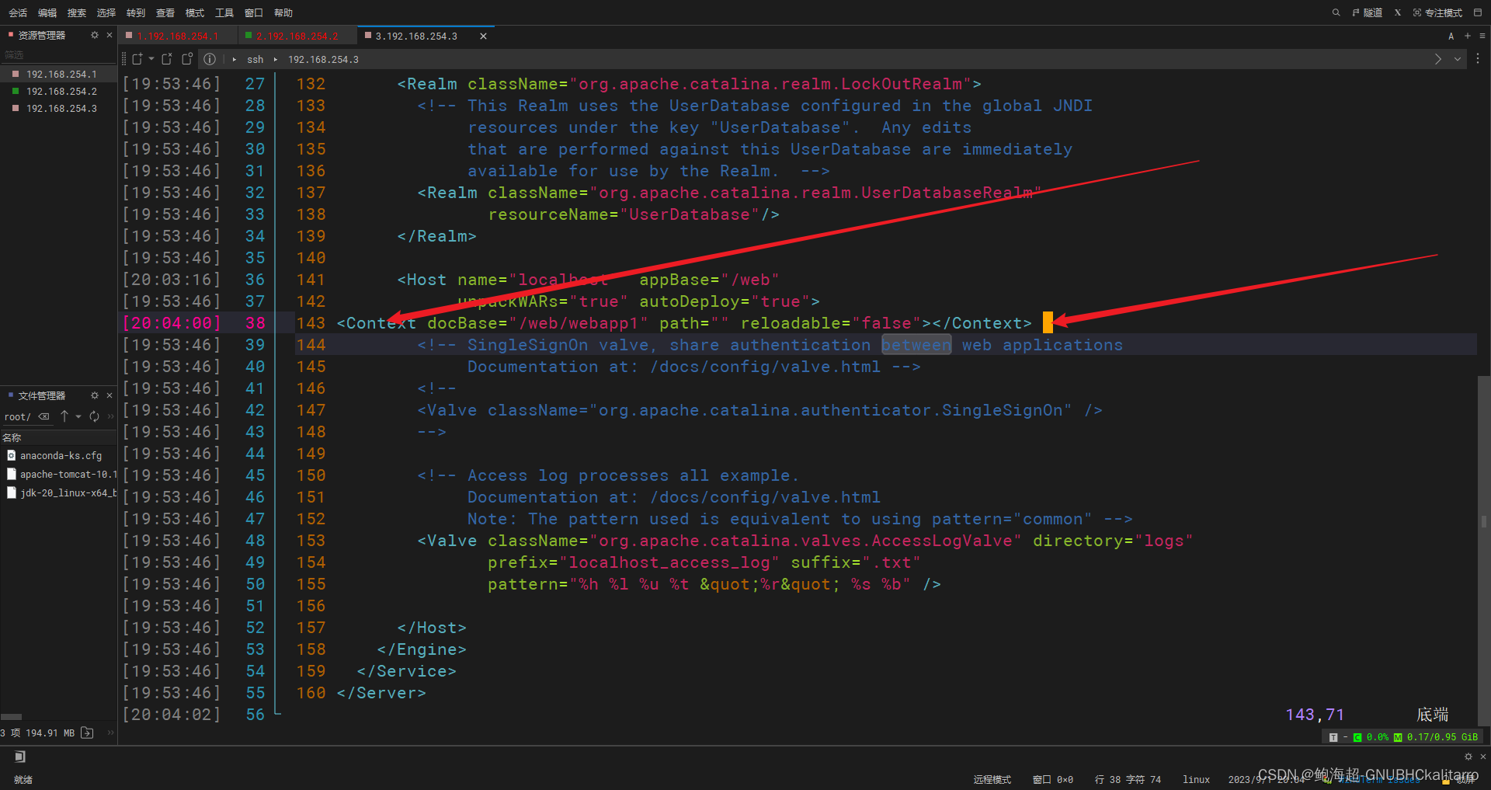Open the vertical three-dot more menu
1491x790 pixels.
click(1478, 59)
